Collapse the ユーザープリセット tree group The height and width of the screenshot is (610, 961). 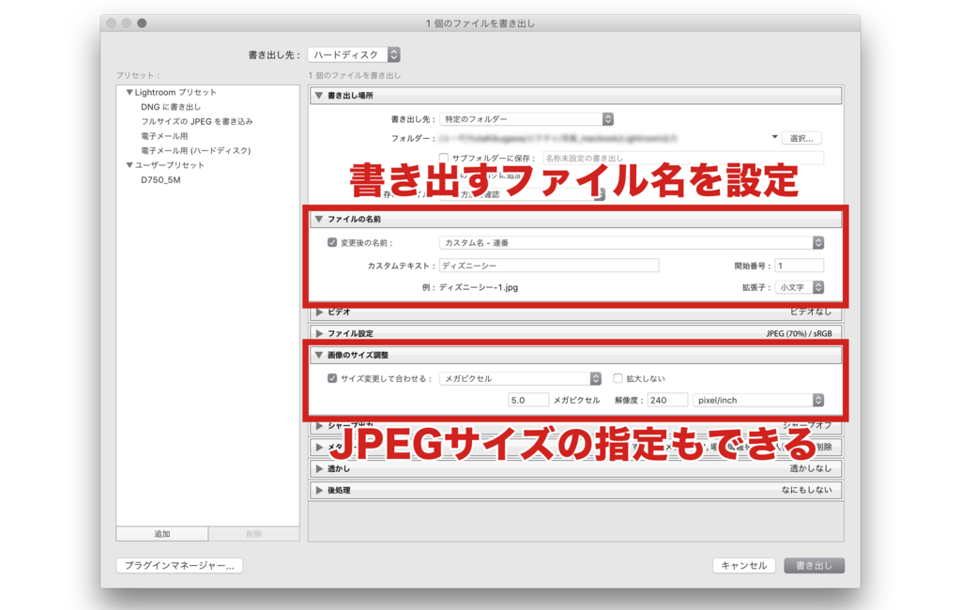point(130,165)
